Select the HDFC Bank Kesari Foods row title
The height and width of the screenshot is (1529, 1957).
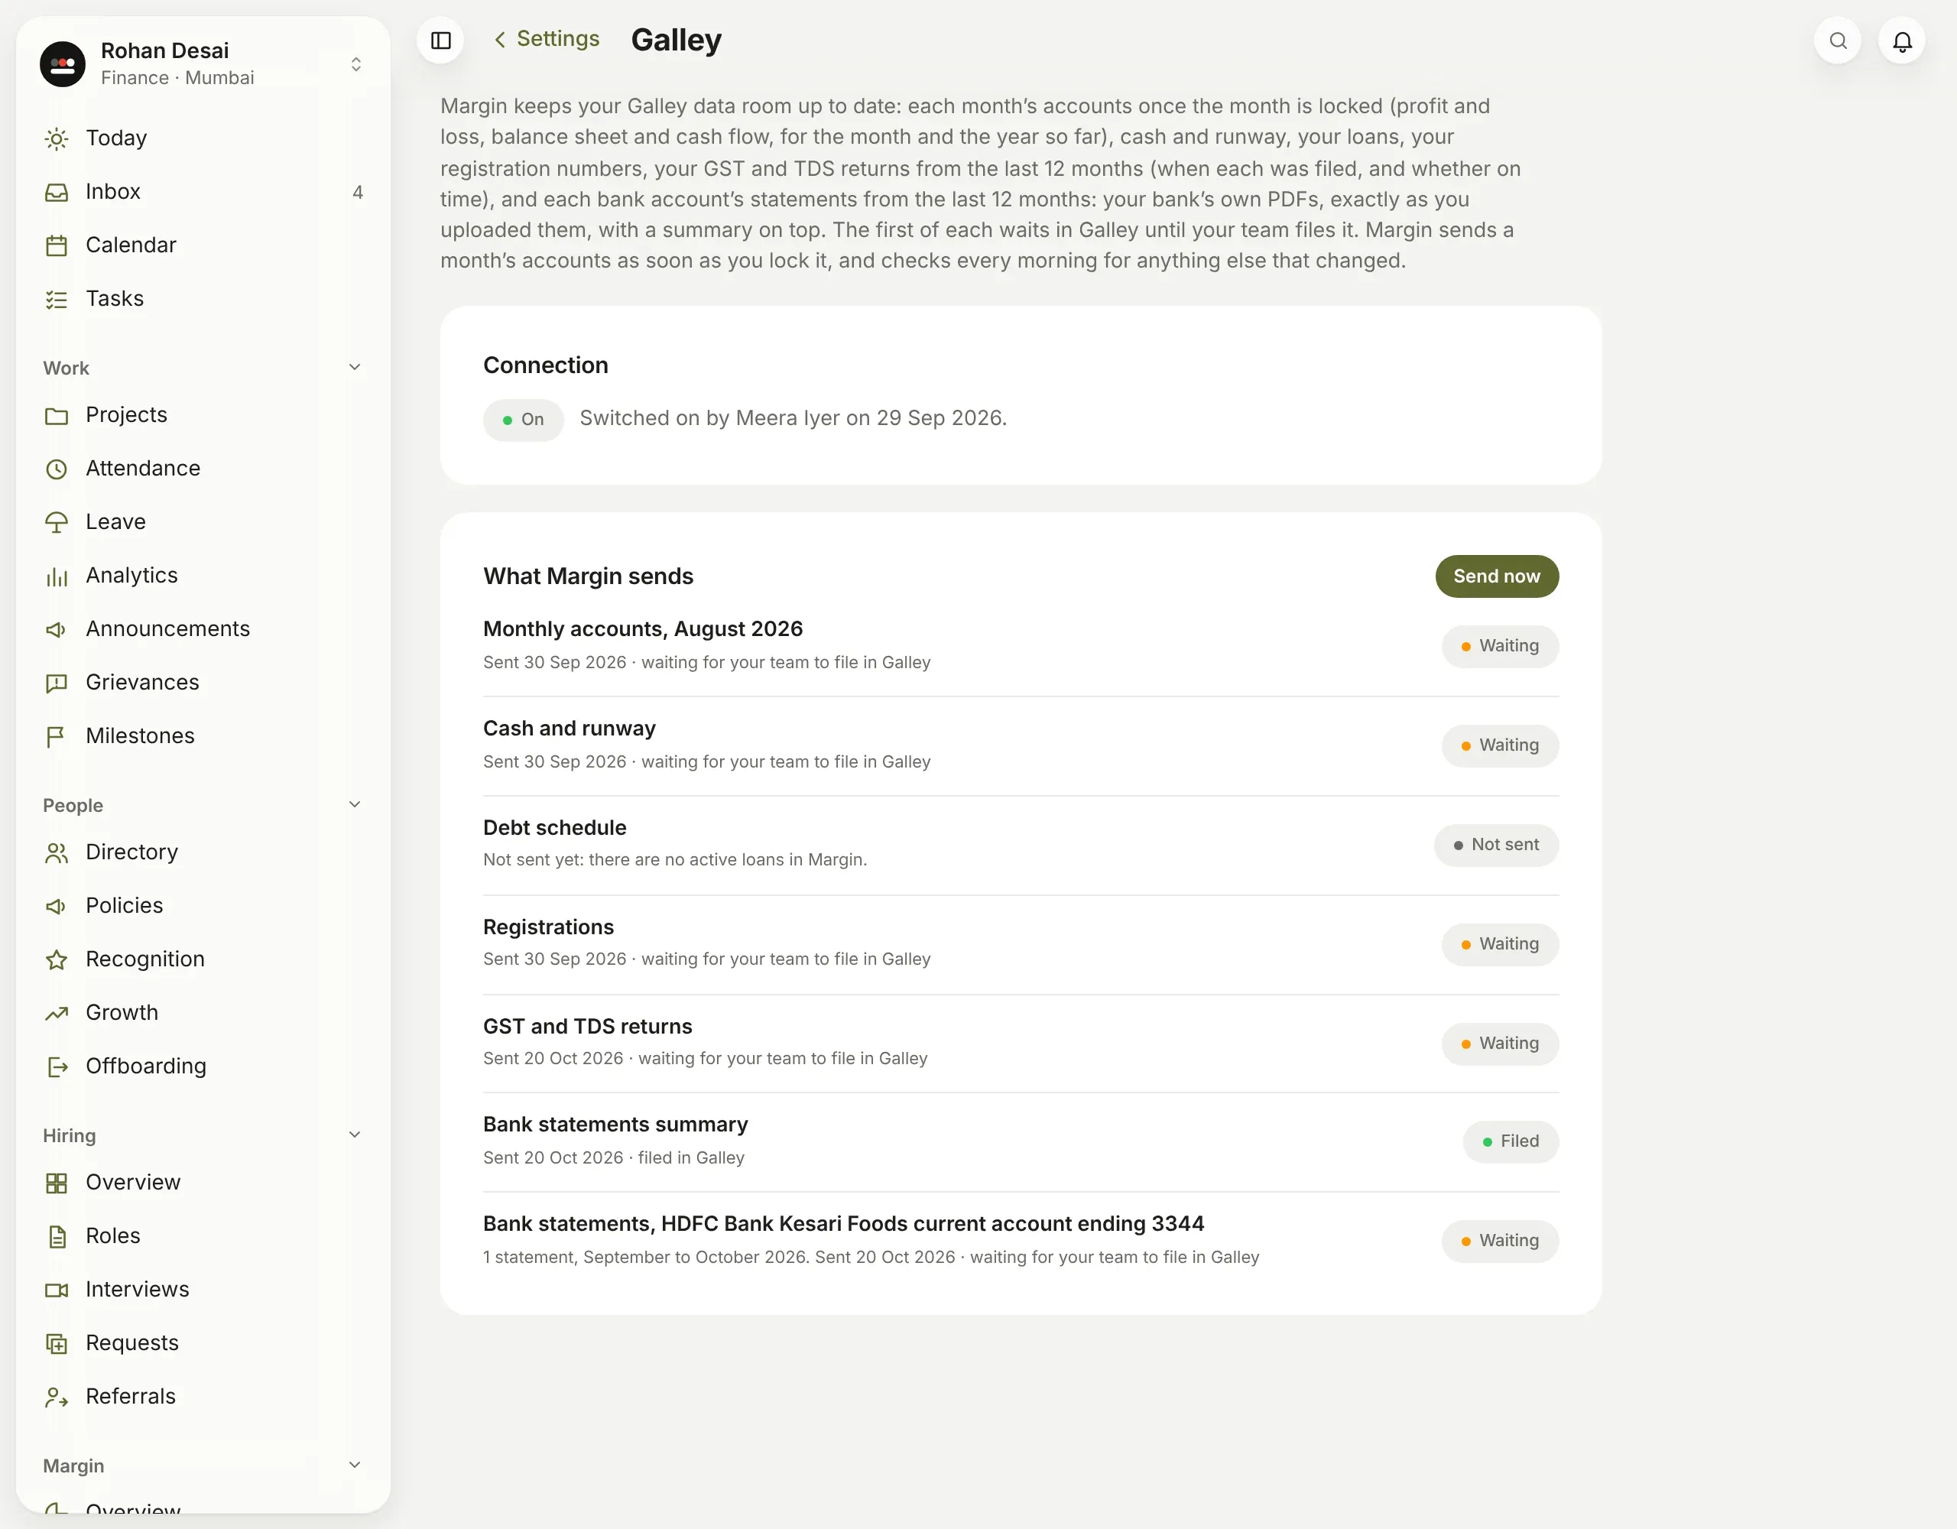coord(843,1224)
